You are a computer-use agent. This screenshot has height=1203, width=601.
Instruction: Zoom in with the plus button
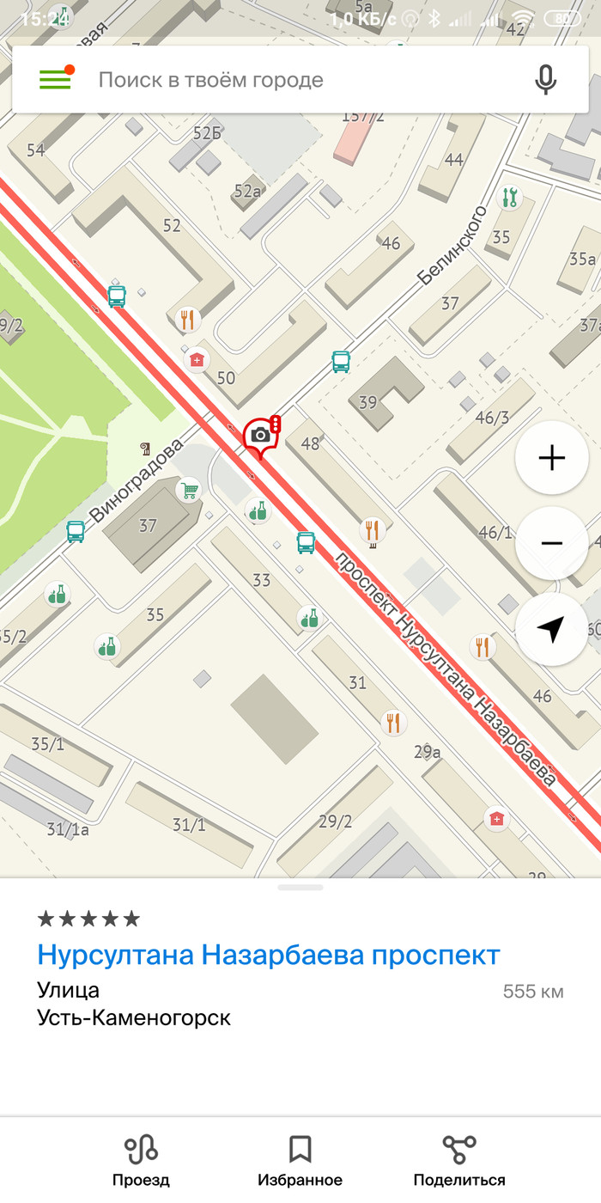pyautogui.click(x=551, y=458)
